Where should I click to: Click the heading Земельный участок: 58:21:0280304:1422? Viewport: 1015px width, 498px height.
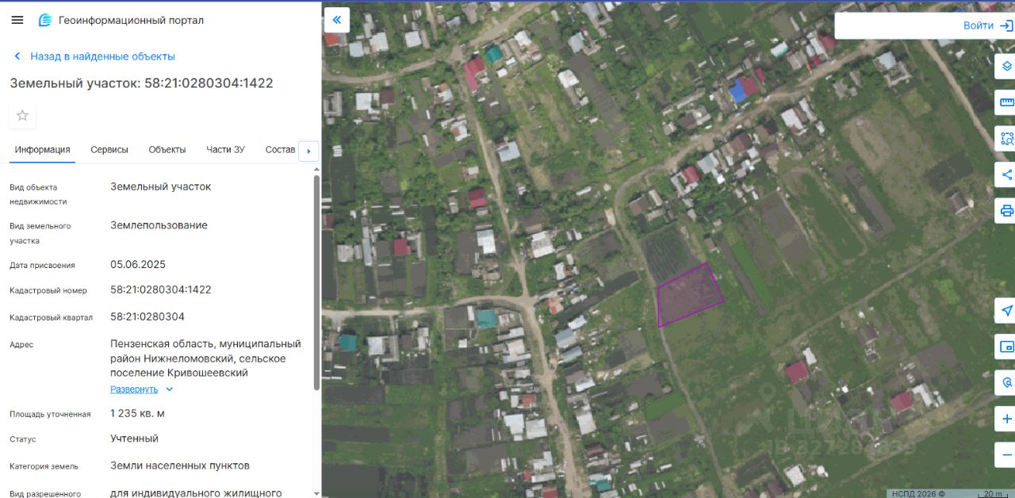(x=141, y=83)
